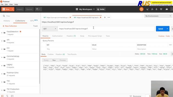Click New Collection link

point(10,26)
